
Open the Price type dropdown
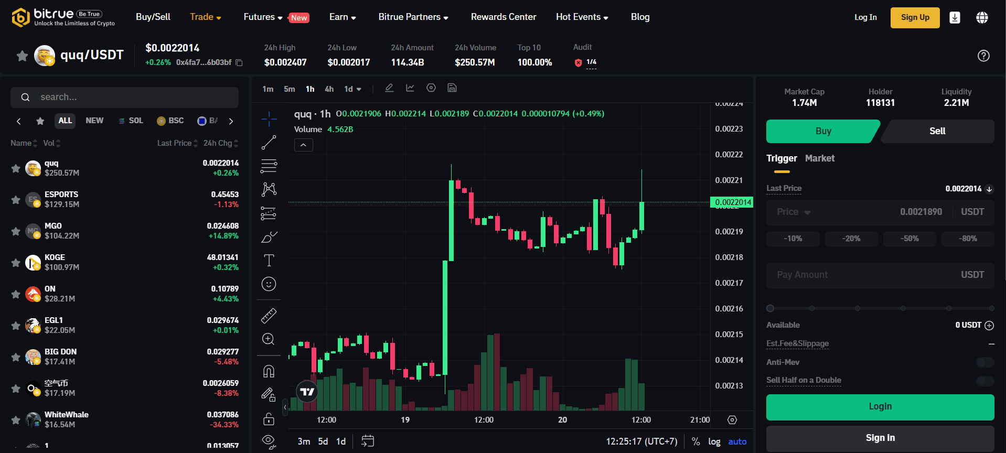tap(794, 212)
